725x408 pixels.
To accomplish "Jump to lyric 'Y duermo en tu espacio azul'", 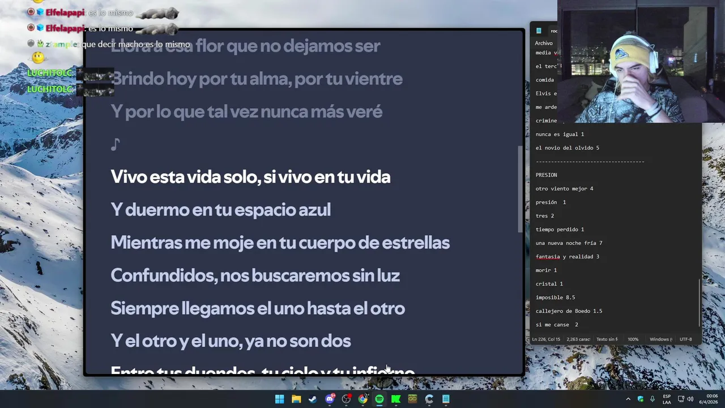I will pos(220,210).
